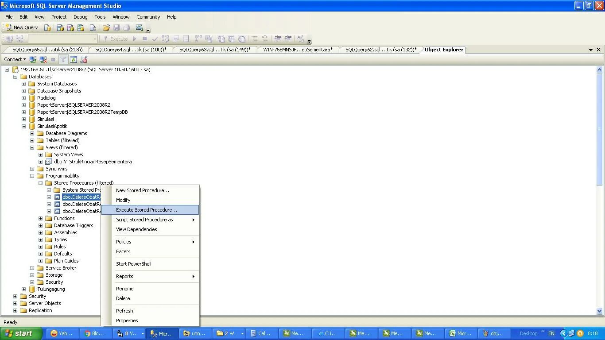Click the New Query toolbar button
This screenshot has width=605, height=340.
pyautogui.click(x=22, y=27)
